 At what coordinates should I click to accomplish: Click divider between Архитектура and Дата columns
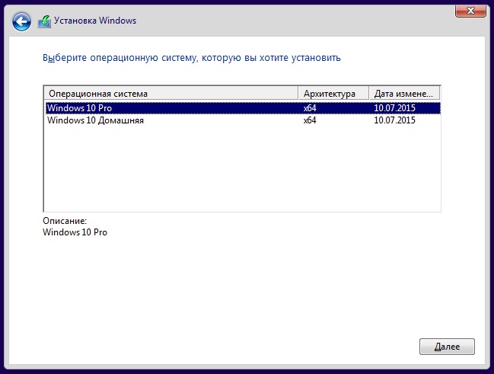(x=369, y=94)
